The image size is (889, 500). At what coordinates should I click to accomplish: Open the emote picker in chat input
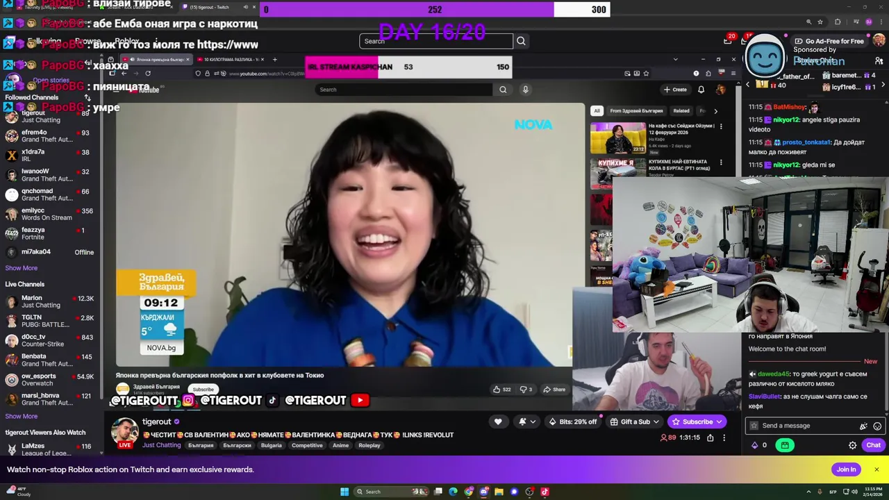coord(877,426)
